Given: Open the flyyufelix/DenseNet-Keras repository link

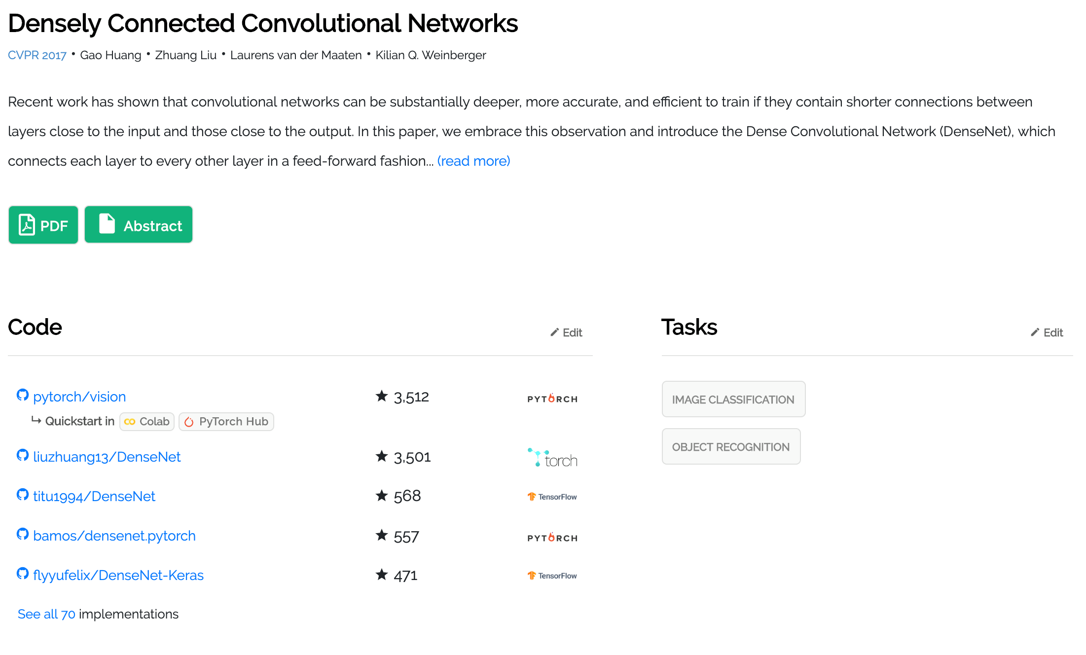Looking at the screenshot, I should (x=118, y=576).
